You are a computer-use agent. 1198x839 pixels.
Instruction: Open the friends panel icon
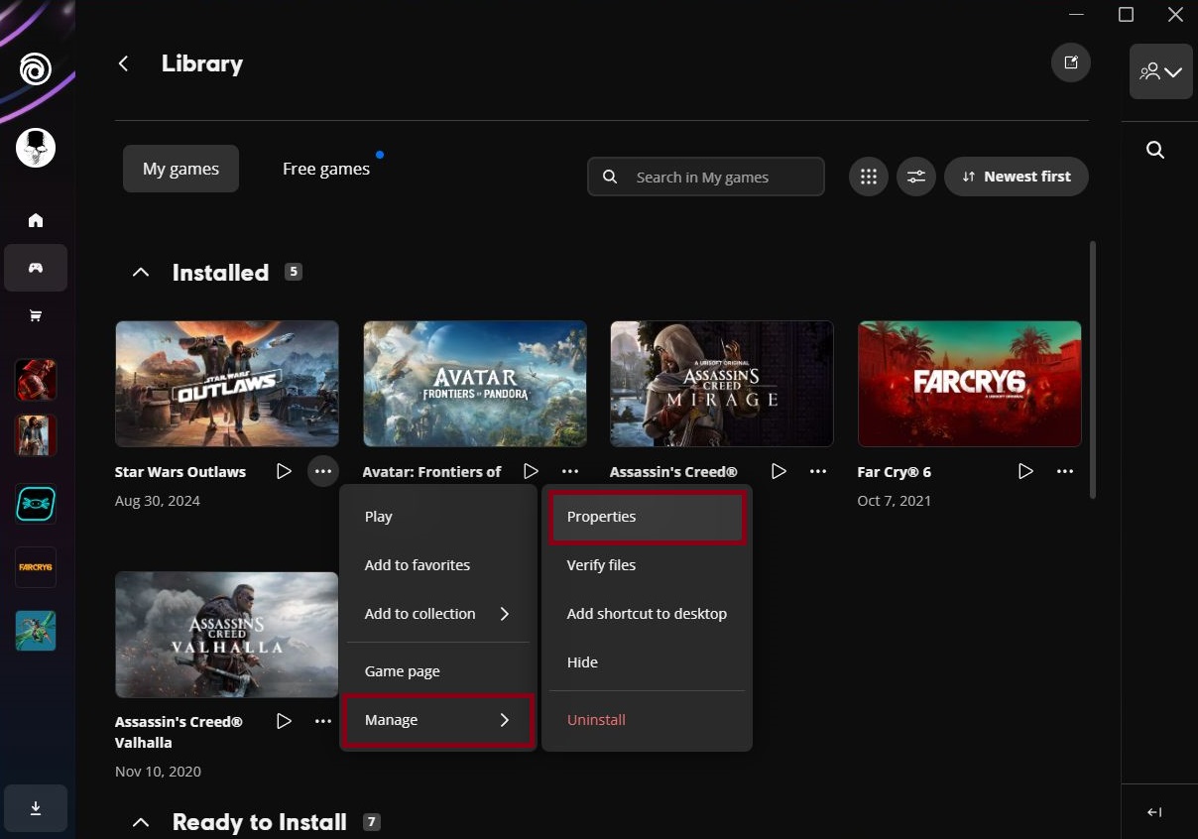[x=1161, y=71]
